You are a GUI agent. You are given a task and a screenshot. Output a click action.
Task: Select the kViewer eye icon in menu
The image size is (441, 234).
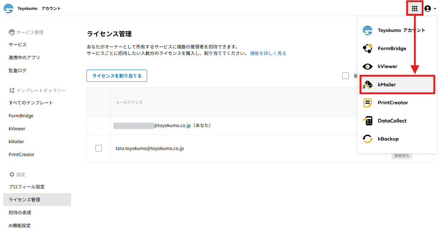coord(367,66)
